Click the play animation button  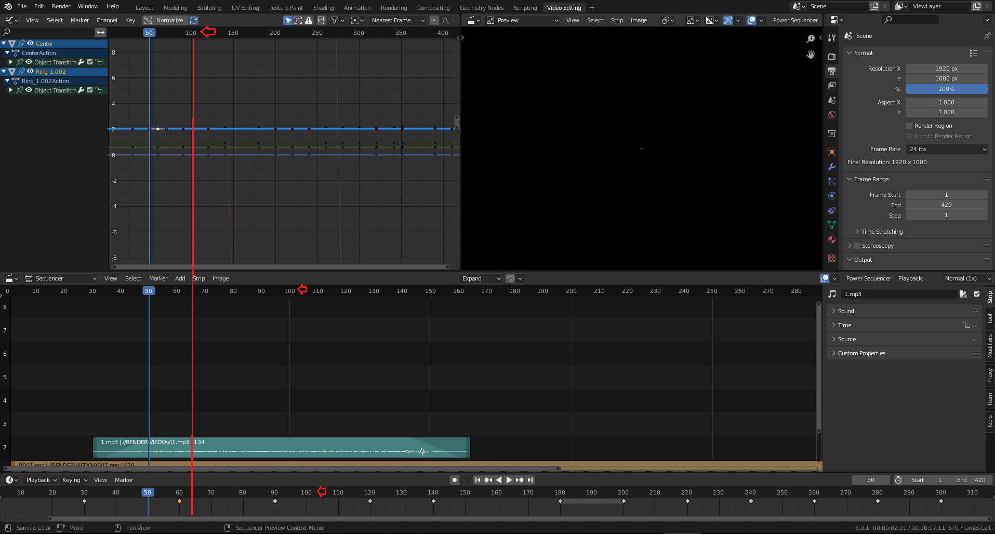click(509, 480)
